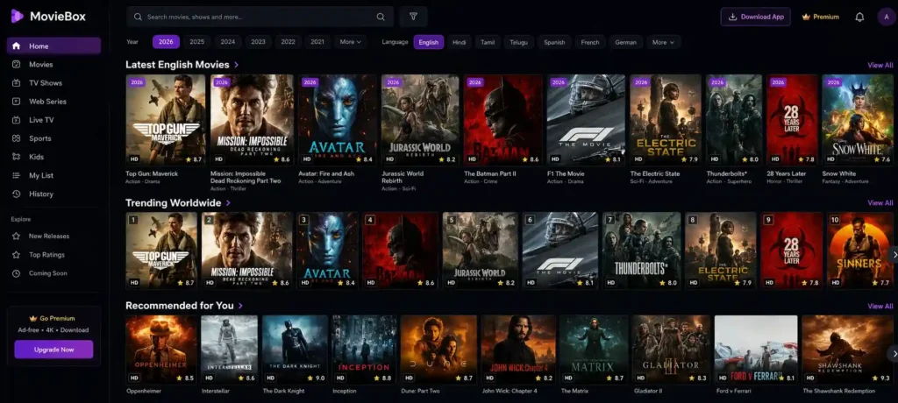The image size is (898, 403).
Task: Click the MovieBox logo icon
Action: click(18, 16)
